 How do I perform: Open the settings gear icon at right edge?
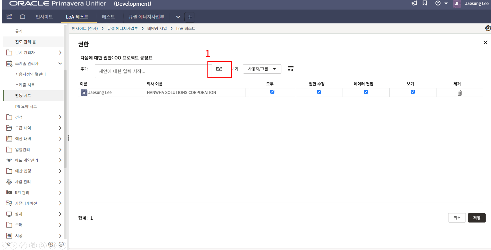487,28
